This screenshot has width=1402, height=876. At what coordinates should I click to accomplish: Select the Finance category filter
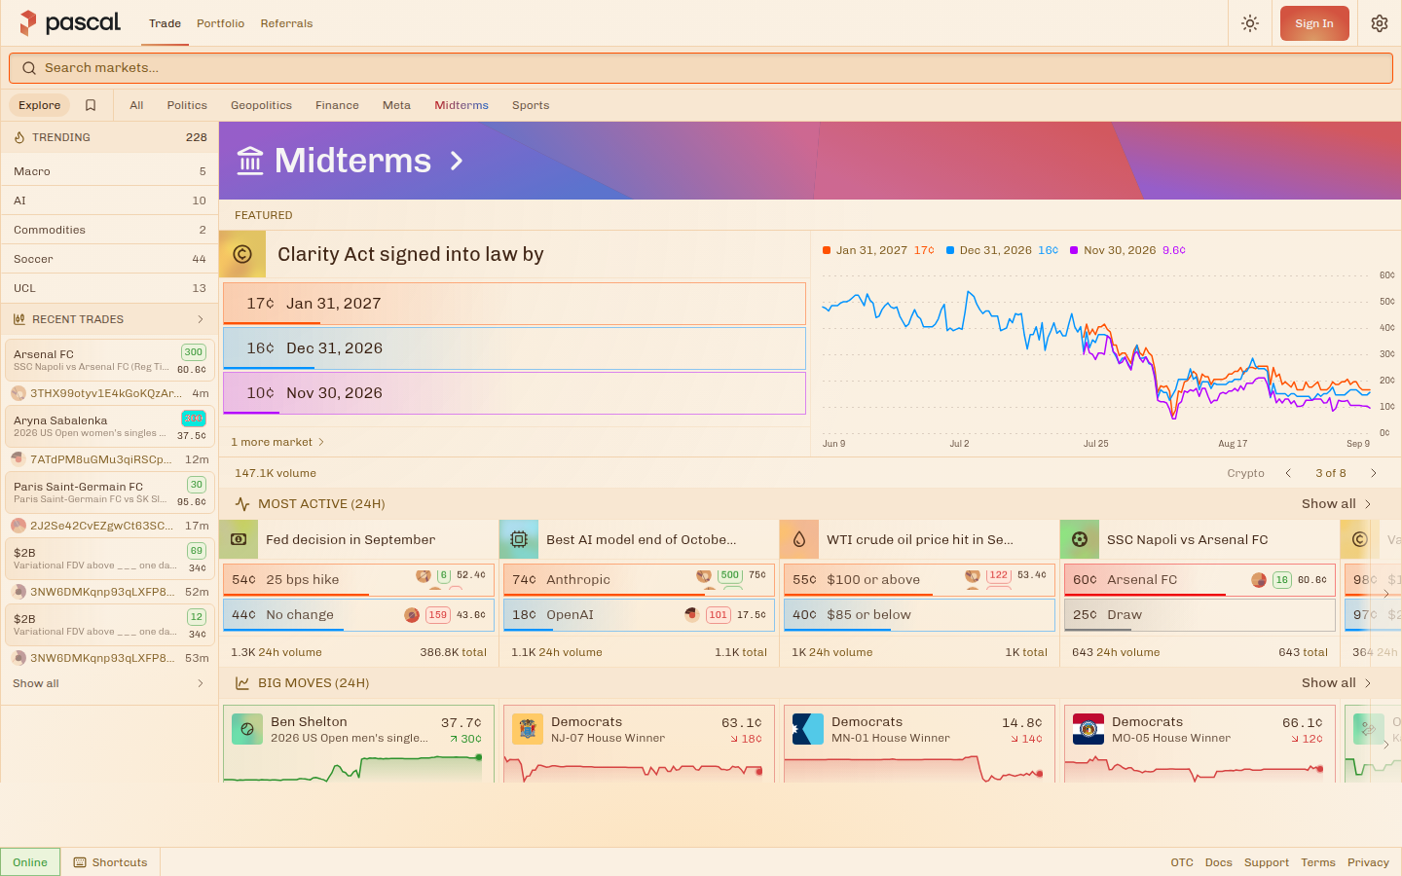point(337,105)
